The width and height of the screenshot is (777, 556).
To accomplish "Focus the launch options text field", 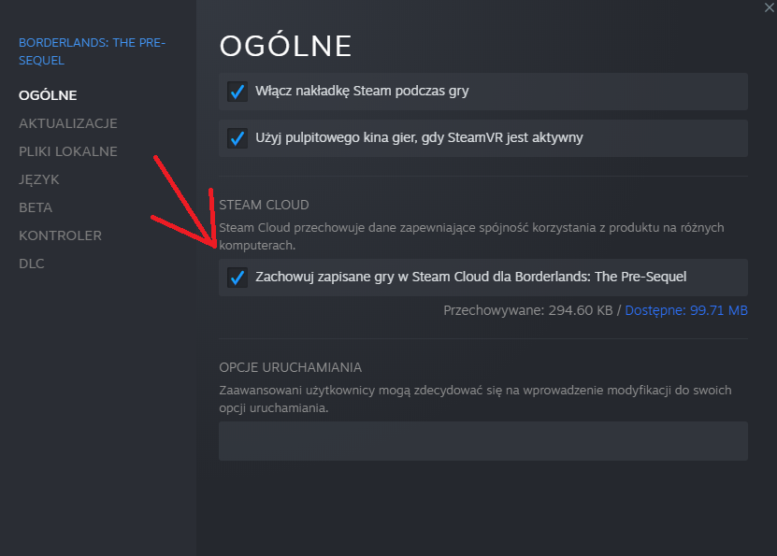I will [483, 441].
